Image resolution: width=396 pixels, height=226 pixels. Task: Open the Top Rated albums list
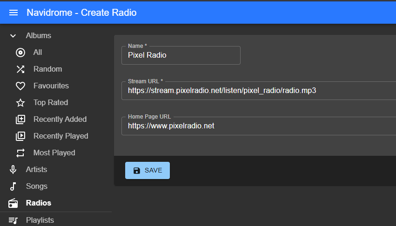(x=51, y=103)
